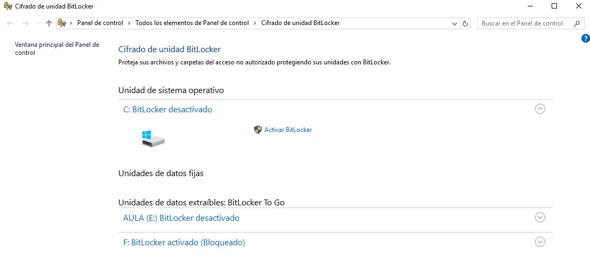
Task: Open the recent locations dropdown arrow
Action: tap(37, 23)
